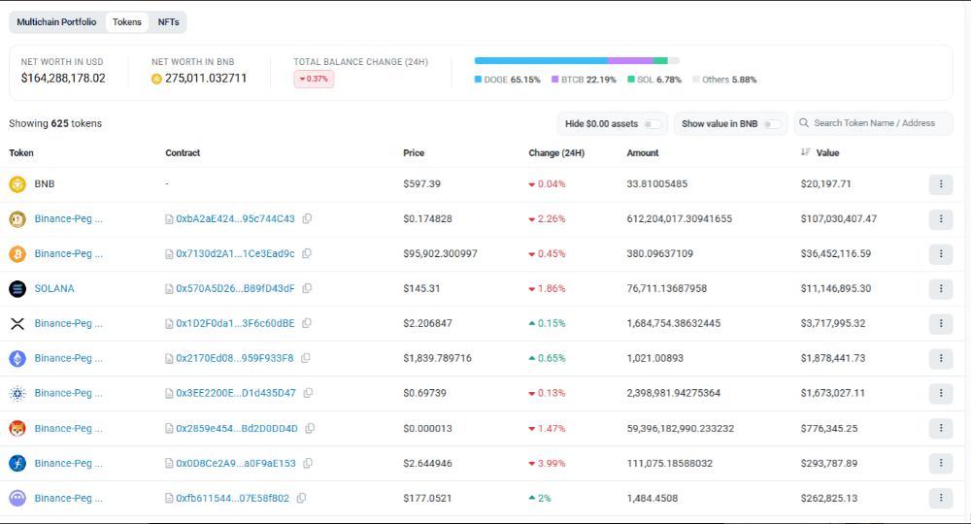The image size is (971, 524).
Task: Click the Filecoin token logo
Action: pyautogui.click(x=17, y=464)
